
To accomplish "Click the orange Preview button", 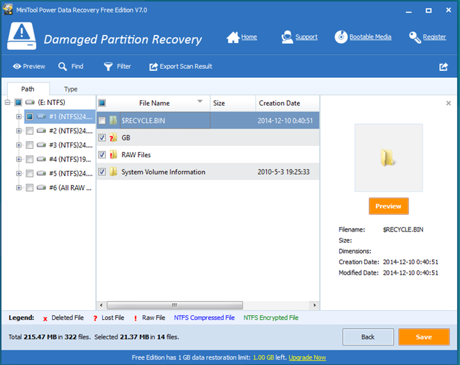I will click(388, 206).
